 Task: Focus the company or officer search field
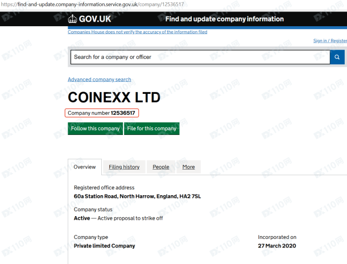pyautogui.click(x=200, y=57)
